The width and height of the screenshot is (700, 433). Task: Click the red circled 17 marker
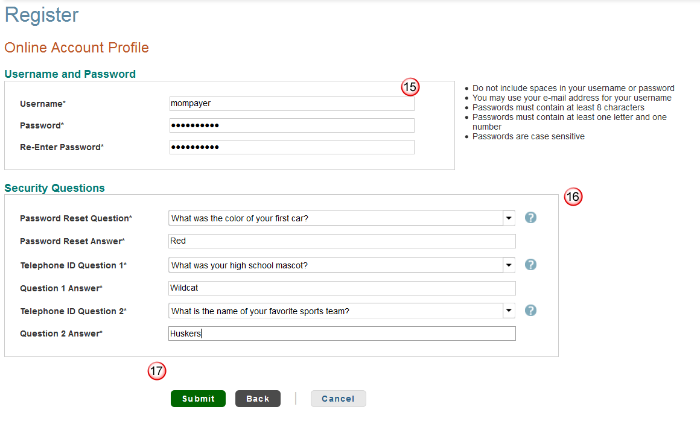pyautogui.click(x=156, y=371)
